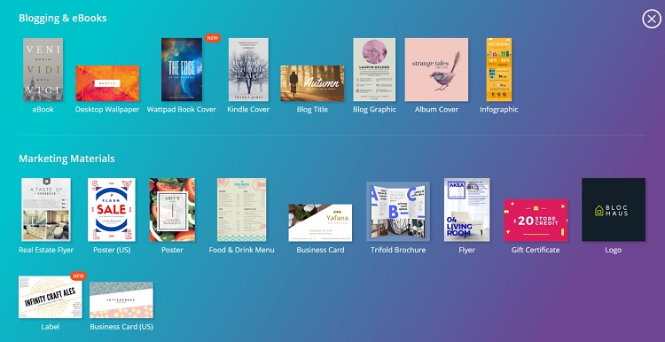Select the Kindle Cover thumbnail

248,69
